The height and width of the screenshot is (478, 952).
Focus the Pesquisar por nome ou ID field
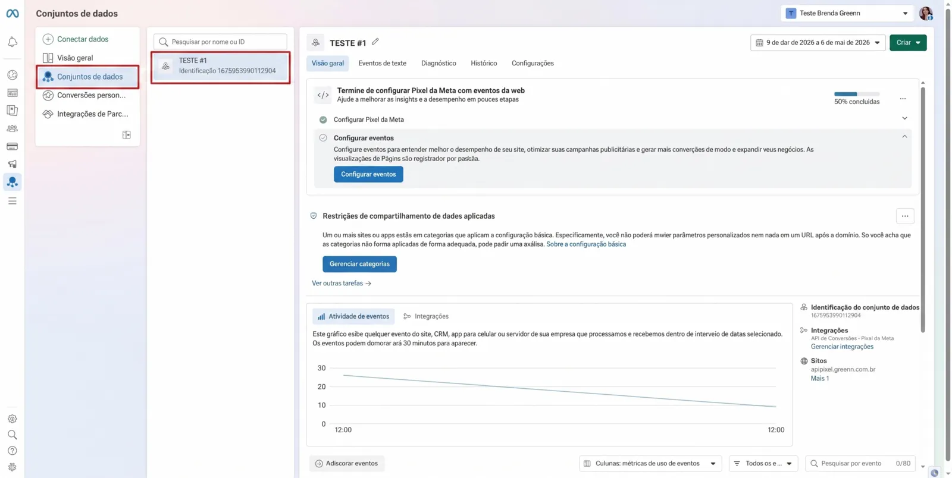(220, 42)
